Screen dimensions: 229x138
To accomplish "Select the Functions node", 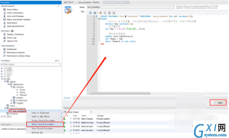I will point(14,114).
